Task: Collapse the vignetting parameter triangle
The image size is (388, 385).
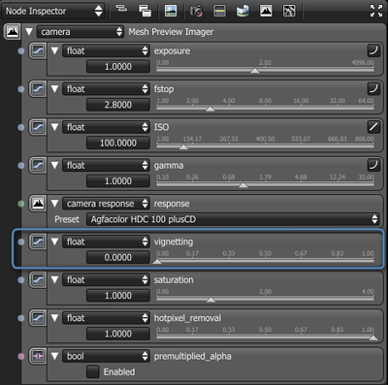Action: coord(54,241)
